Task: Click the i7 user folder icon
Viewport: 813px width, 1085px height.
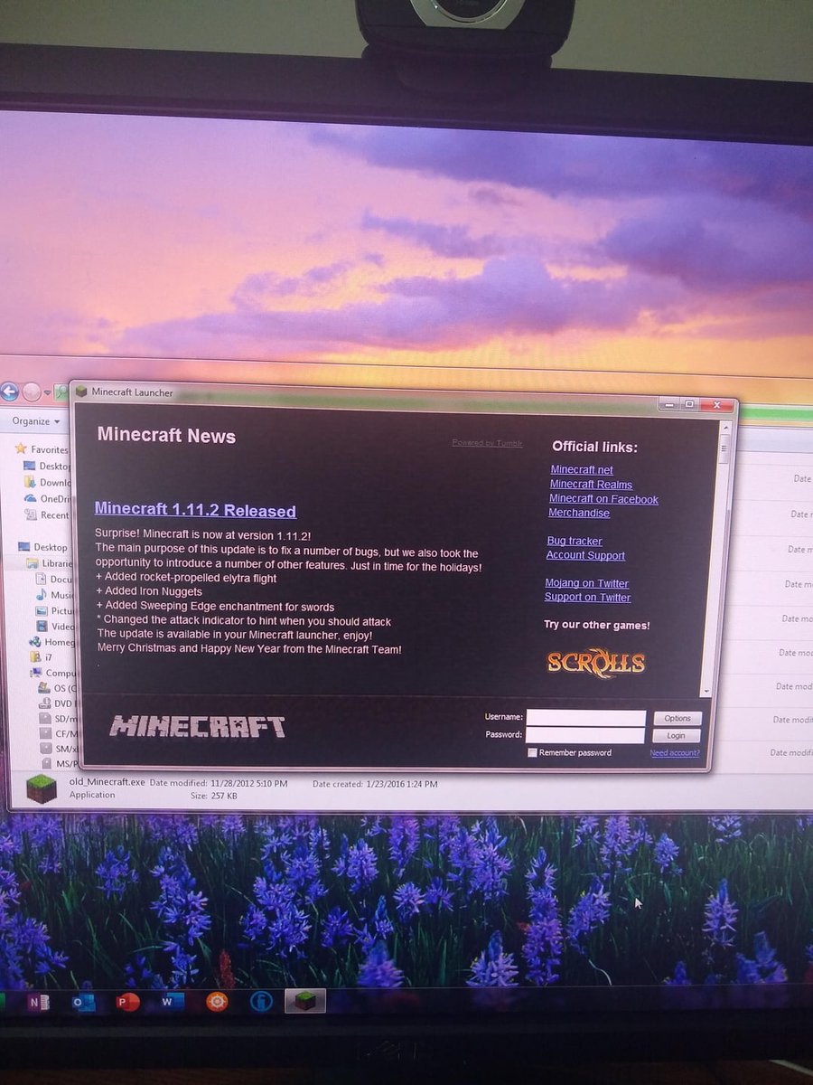Action: click(34, 656)
